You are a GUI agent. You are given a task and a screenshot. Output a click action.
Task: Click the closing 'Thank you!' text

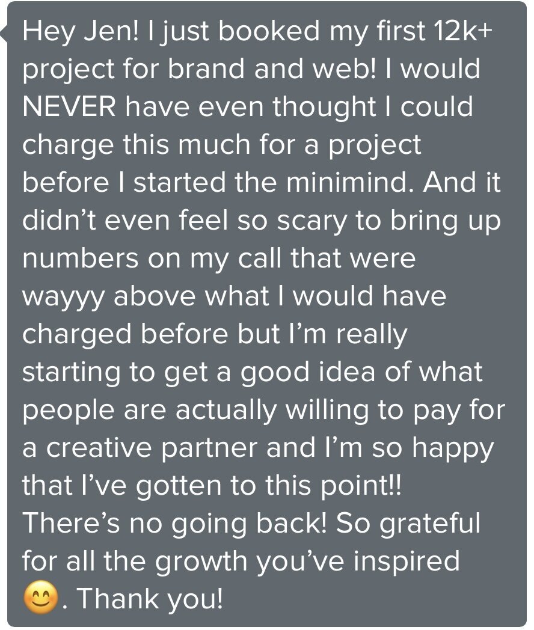tap(150, 599)
